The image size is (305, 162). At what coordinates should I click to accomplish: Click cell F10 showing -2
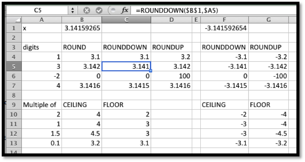pos(224,115)
